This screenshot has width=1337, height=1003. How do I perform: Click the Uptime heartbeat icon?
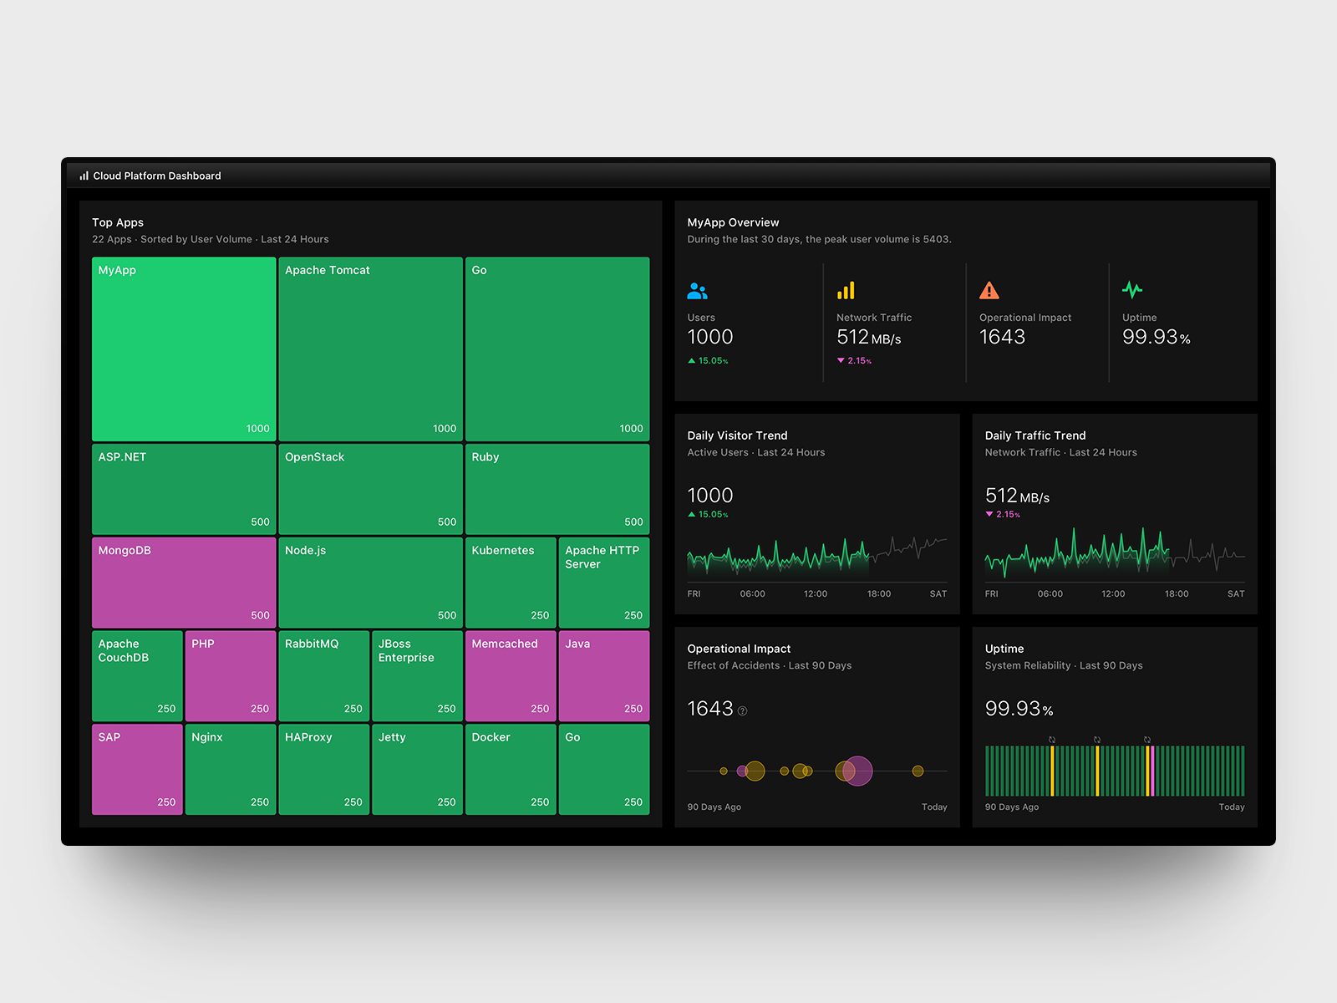click(x=1133, y=291)
